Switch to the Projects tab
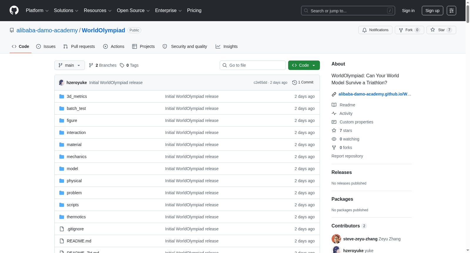 pyautogui.click(x=143, y=46)
